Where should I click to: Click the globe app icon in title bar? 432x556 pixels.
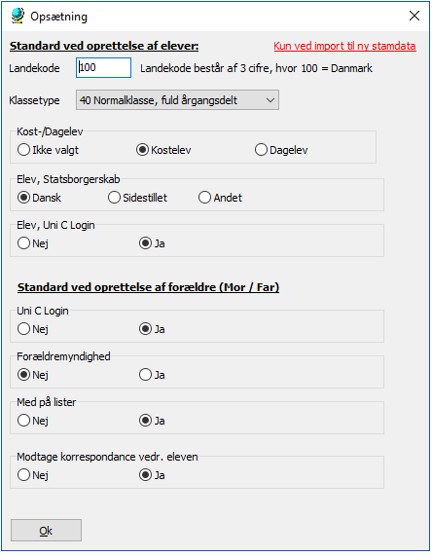(x=18, y=16)
